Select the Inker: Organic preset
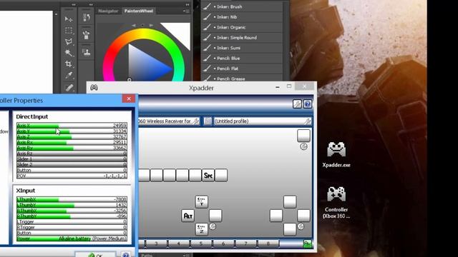This screenshot has height=257, width=458. pos(242,27)
